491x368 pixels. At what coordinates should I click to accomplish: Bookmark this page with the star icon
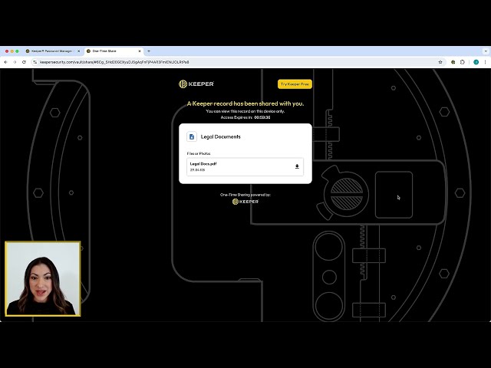440,62
